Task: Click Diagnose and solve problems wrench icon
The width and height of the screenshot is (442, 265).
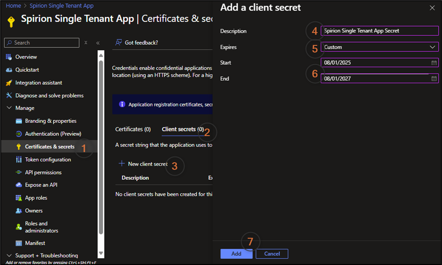Action: tap(9, 95)
